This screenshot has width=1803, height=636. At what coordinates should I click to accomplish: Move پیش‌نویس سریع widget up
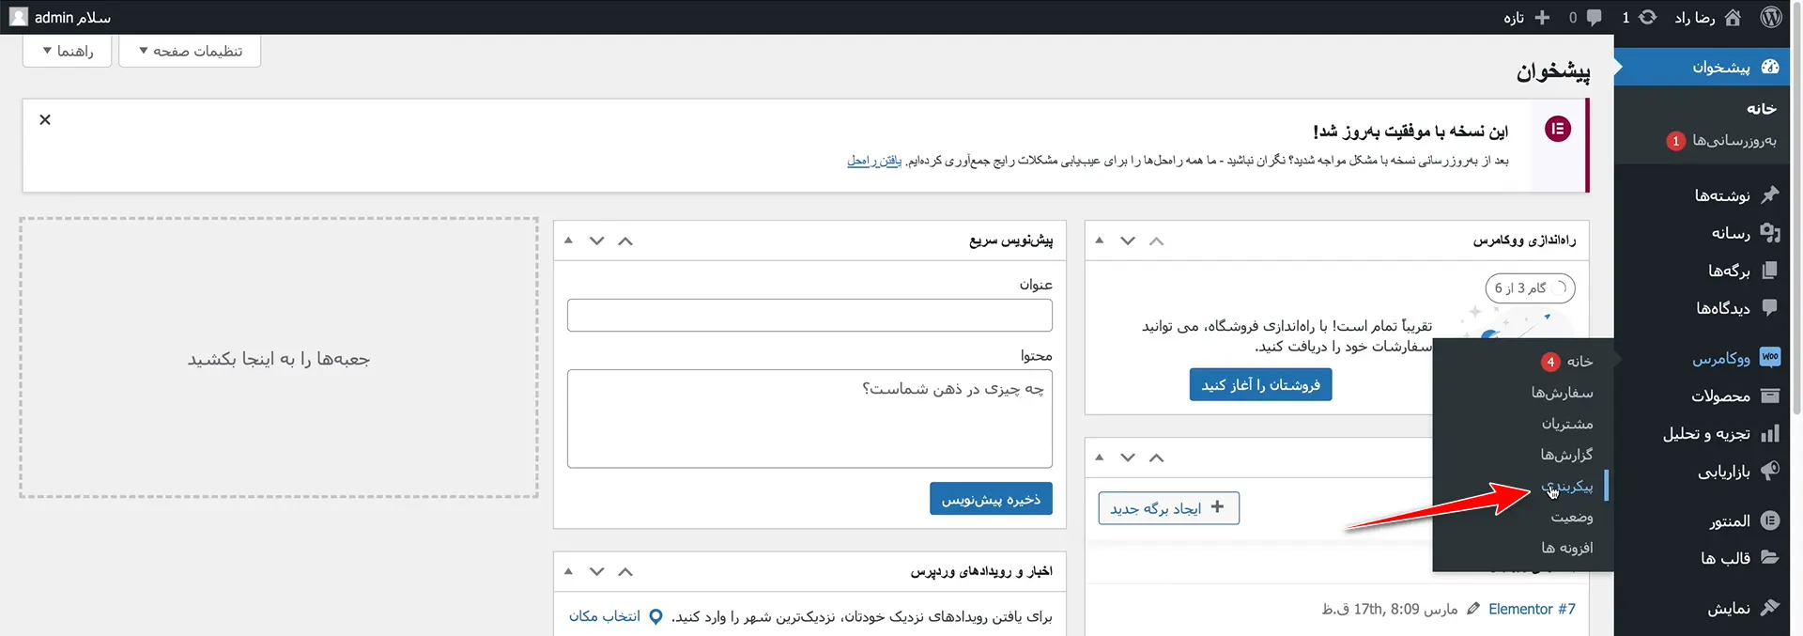[x=625, y=240]
